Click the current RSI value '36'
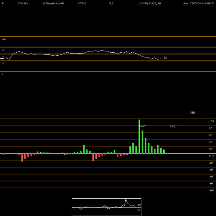The width and height of the screenshot is (216, 216). pos(165,58)
